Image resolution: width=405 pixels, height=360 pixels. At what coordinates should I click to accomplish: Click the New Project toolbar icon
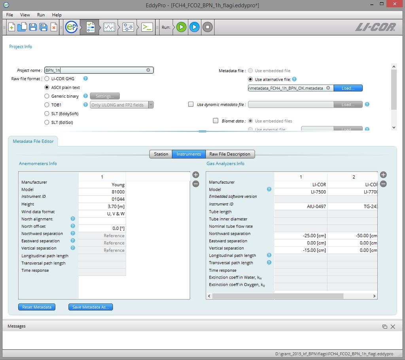click(11, 27)
